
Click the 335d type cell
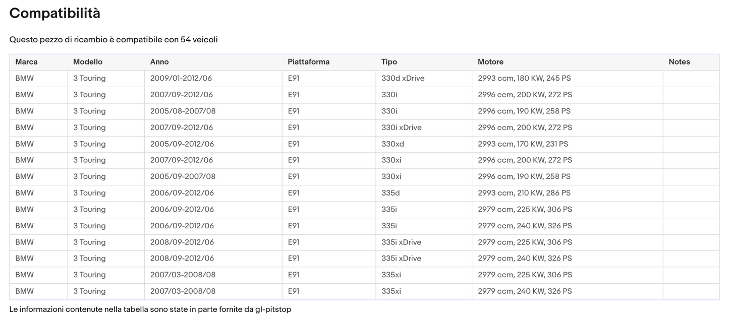point(391,193)
